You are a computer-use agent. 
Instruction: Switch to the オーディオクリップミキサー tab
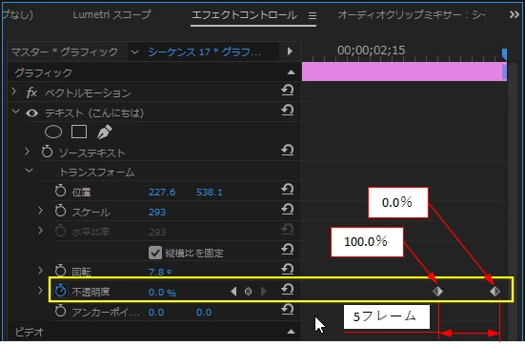pyautogui.click(x=412, y=15)
